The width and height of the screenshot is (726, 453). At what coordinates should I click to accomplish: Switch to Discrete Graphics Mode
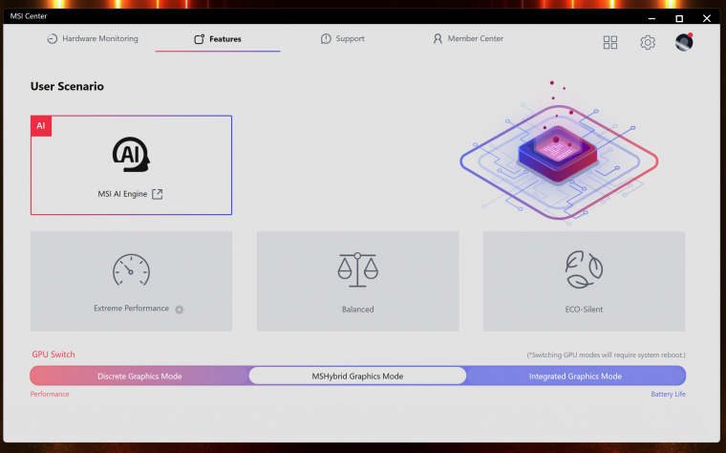click(x=139, y=377)
